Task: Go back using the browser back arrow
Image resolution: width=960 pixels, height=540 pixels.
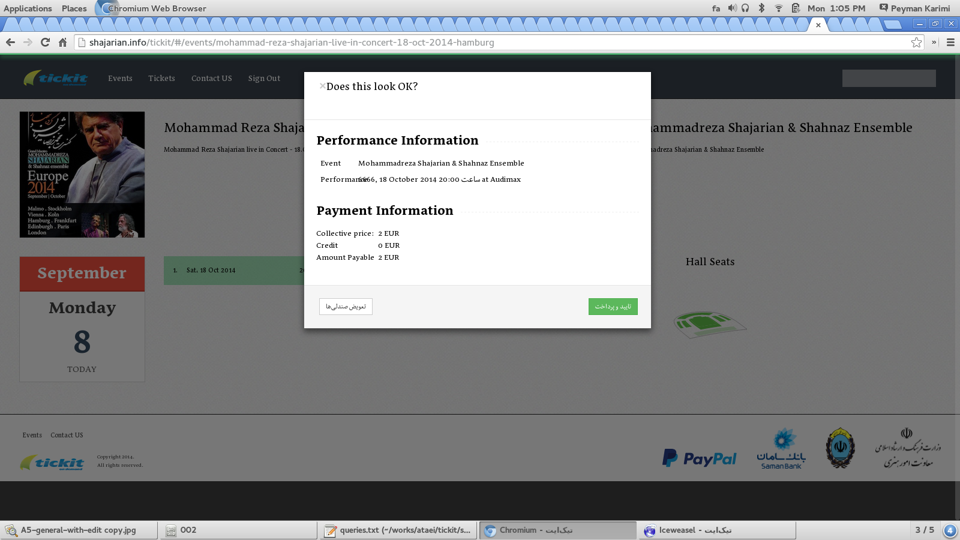Action: pyautogui.click(x=10, y=42)
